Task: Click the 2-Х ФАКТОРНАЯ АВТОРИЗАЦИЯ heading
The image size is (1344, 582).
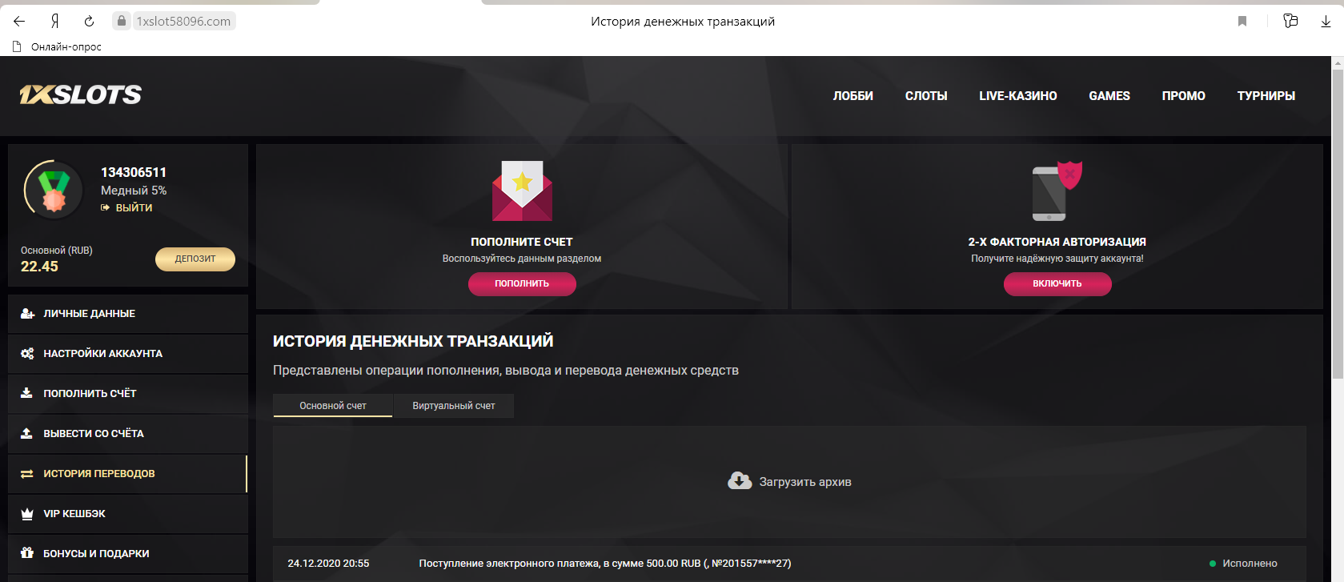Action: point(1057,242)
